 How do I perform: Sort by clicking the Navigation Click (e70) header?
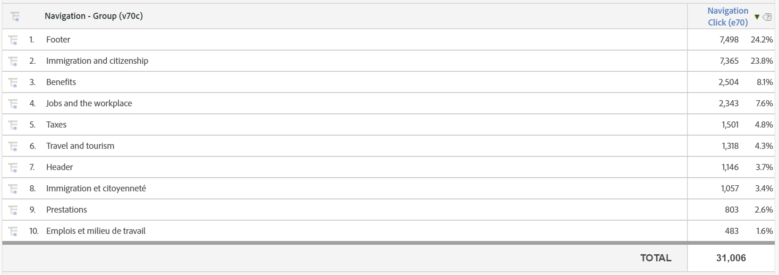click(x=728, y=17)
